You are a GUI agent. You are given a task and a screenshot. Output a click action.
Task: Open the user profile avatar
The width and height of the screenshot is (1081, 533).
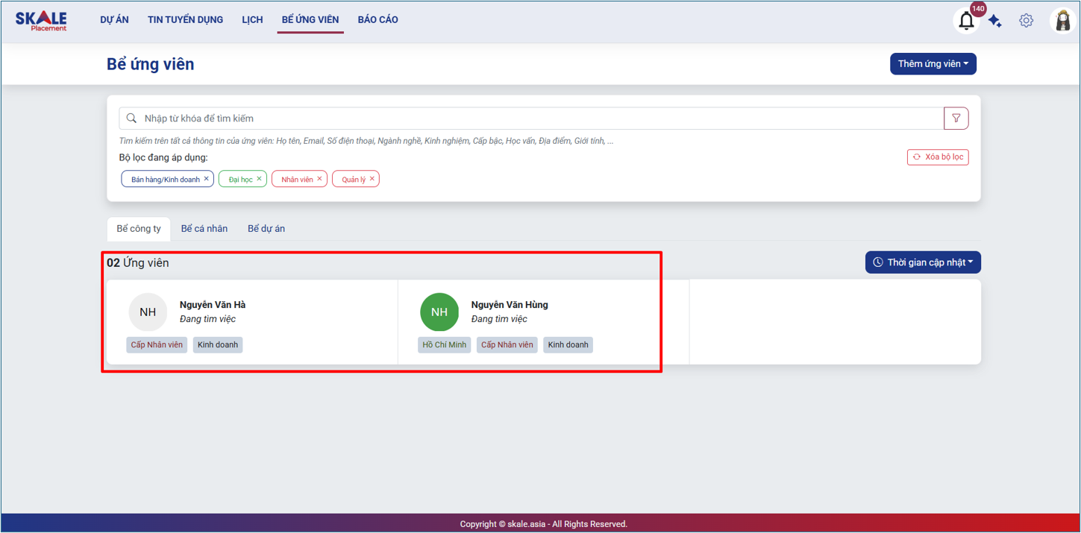pyautogui.click(x=1062, y=21)
